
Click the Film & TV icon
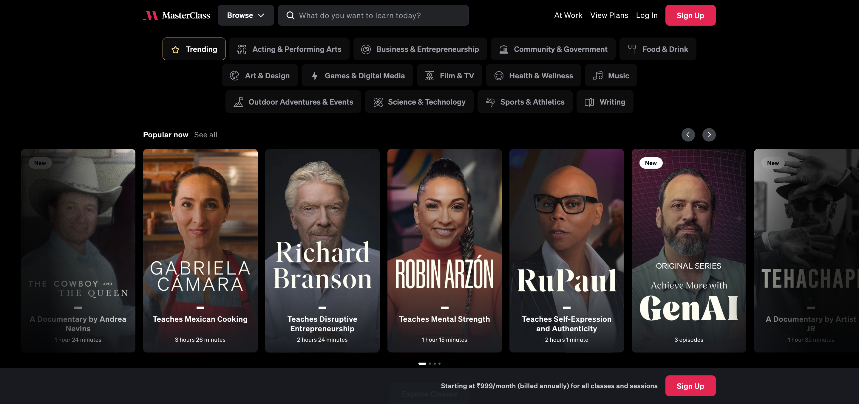[429, 76]
